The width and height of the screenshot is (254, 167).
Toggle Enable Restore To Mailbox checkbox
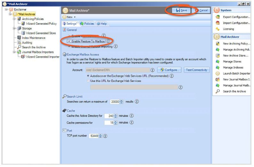click(x=69, y=41)
